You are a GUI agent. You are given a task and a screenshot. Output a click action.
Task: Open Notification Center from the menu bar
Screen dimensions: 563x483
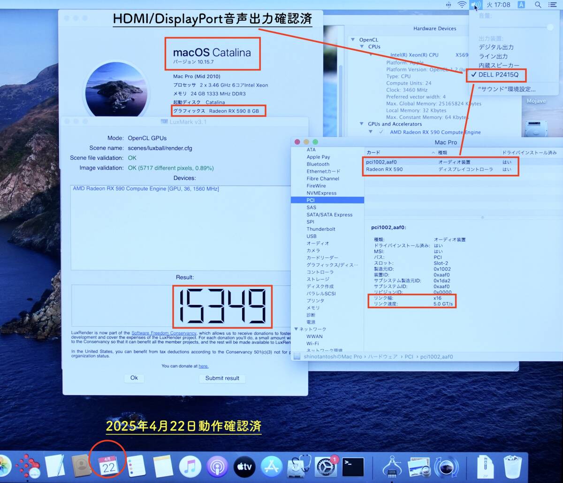coord(553,5)
